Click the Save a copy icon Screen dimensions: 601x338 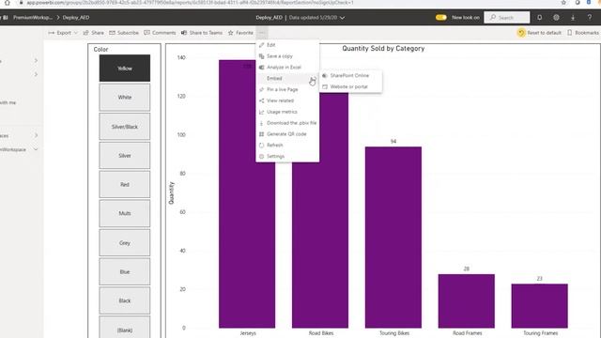[x=261, y=56]
